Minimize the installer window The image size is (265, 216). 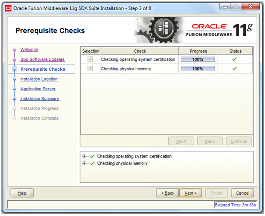[225, 7]
